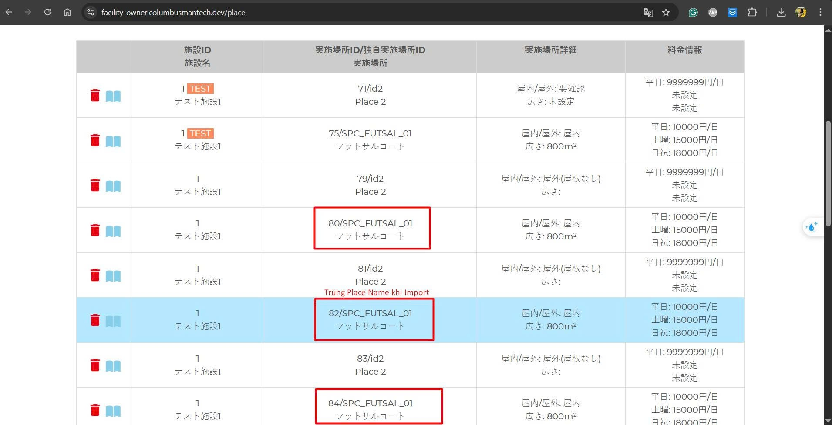Open book icon for 75/SPC_FUTSAL_01 row

coord(113,141)
